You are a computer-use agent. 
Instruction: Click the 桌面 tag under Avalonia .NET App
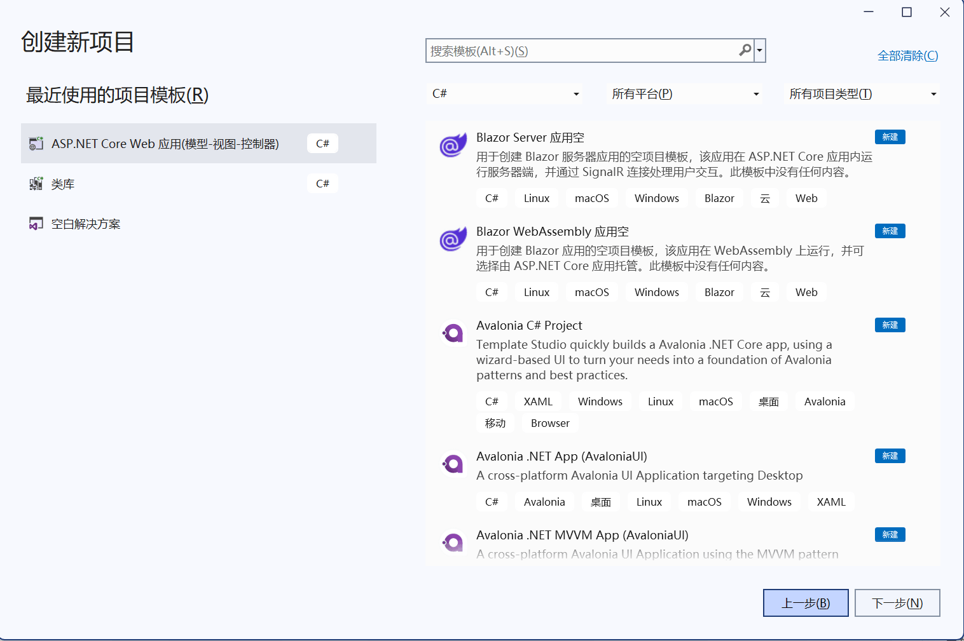click(x=601, y=502)
